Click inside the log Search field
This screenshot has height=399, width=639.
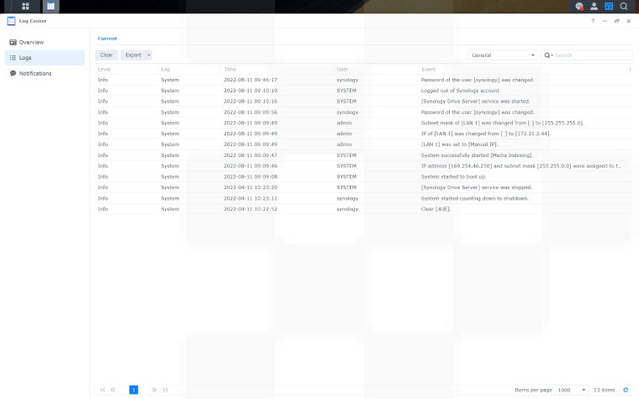591,55
